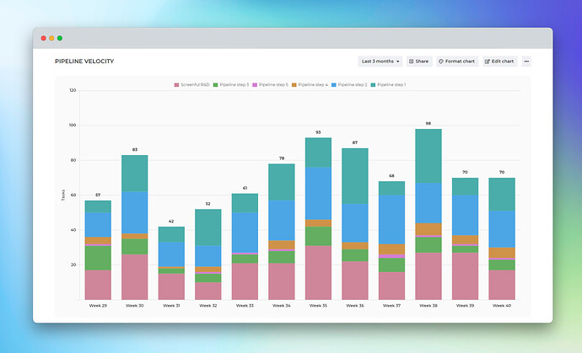582x353 pixels.
Task: Click the pink Screenful R&D segment of Week 35
Action: pyautogui.click(x=318, y=272)
